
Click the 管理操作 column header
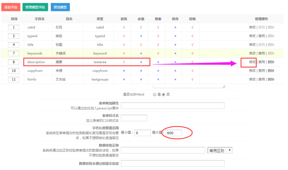[261, 19]
